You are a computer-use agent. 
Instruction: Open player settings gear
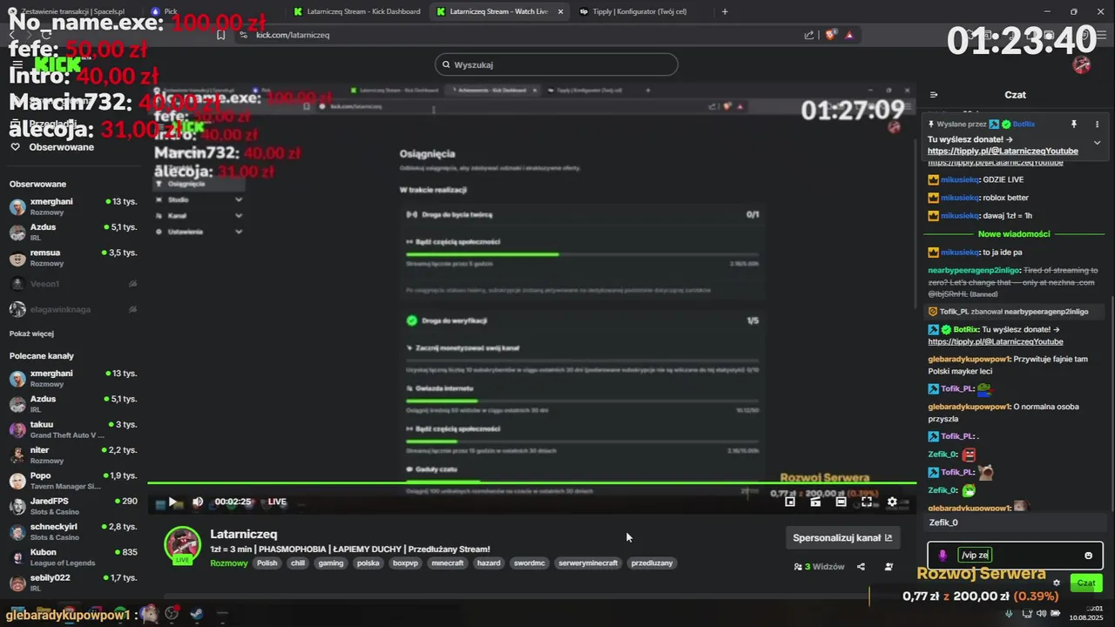click(892, 502)
